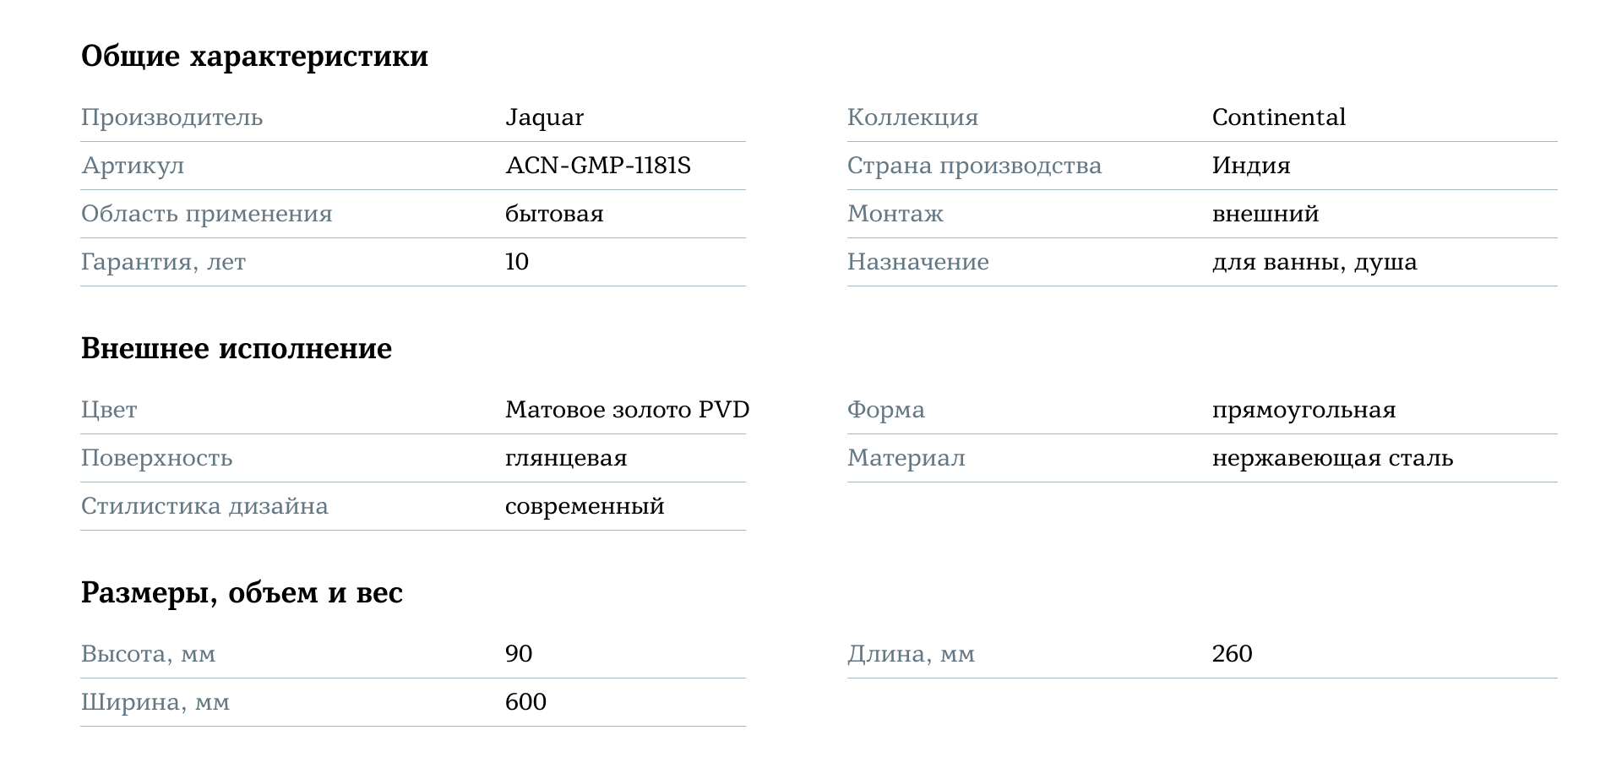The image size is (1622, 763).
Task: Click the length value "260"
Action: (x=1232, y=654)
